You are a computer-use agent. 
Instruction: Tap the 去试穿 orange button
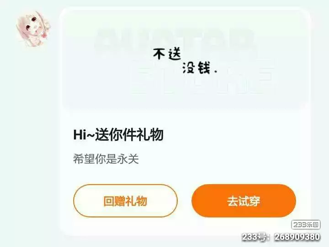[244, 201]
